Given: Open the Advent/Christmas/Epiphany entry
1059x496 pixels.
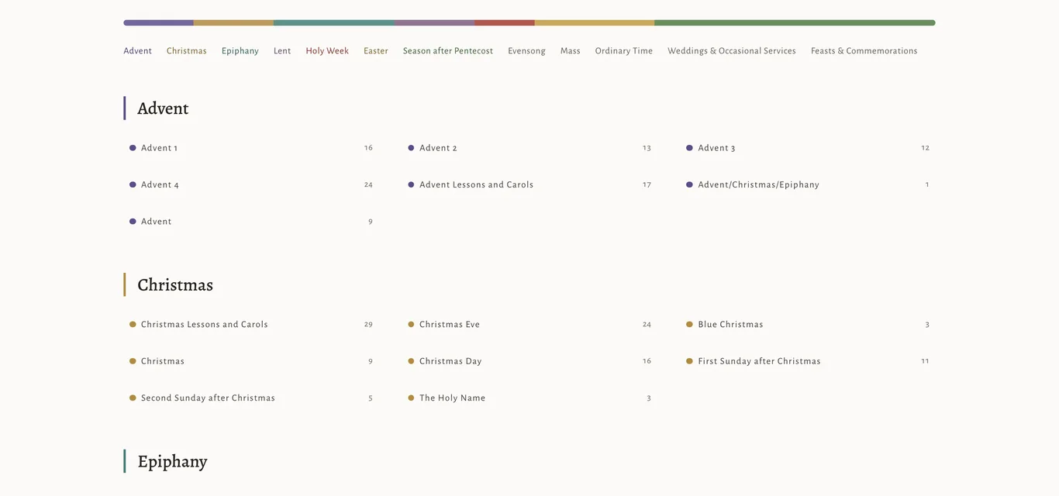Looking at the screenshot, I should (808, 184).
